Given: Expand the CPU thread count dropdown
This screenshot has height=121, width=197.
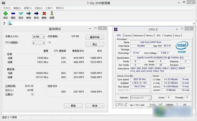Looking at the screenshot, I should 43,43.
